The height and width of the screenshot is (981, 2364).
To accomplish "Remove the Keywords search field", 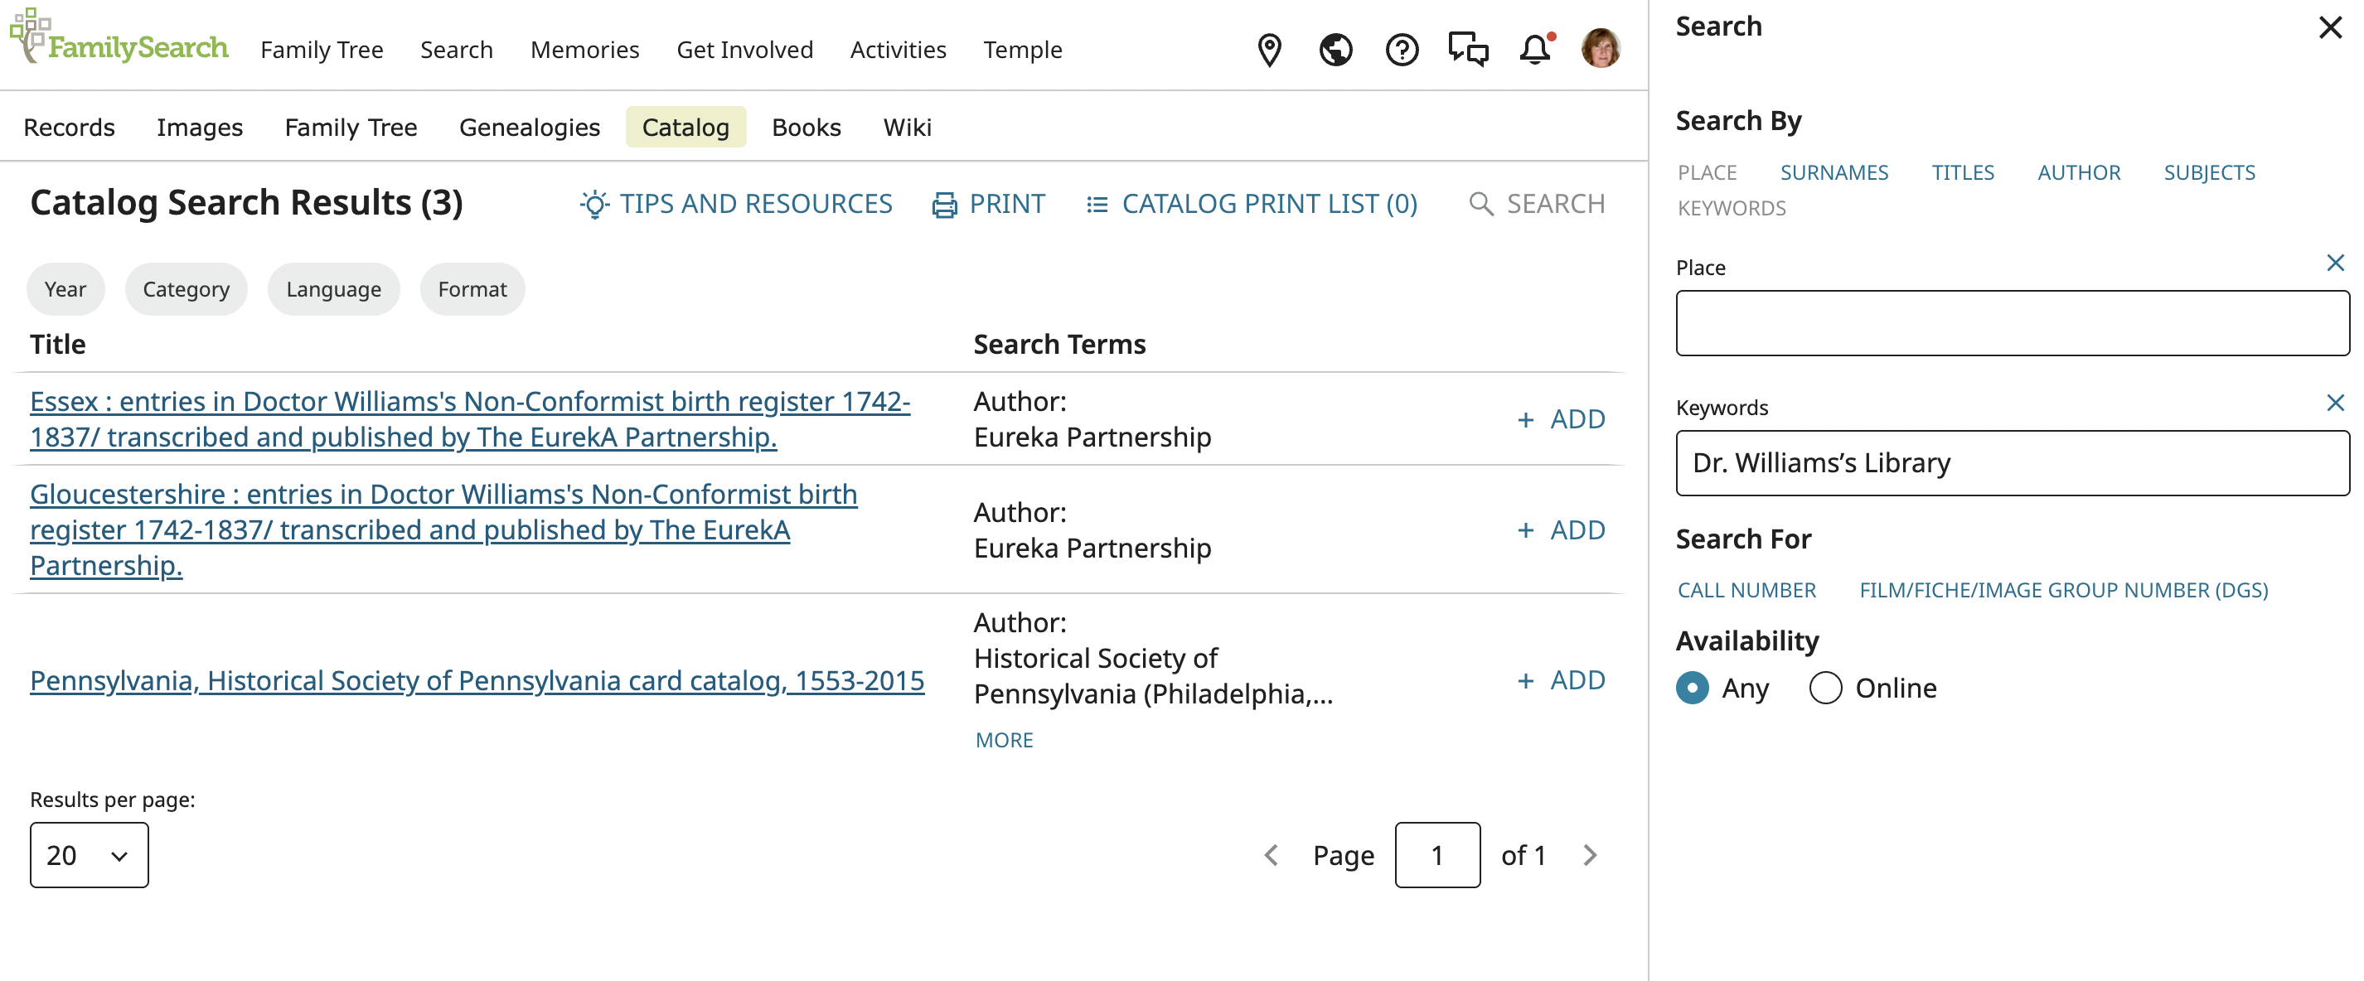I will click(2335, 403).
